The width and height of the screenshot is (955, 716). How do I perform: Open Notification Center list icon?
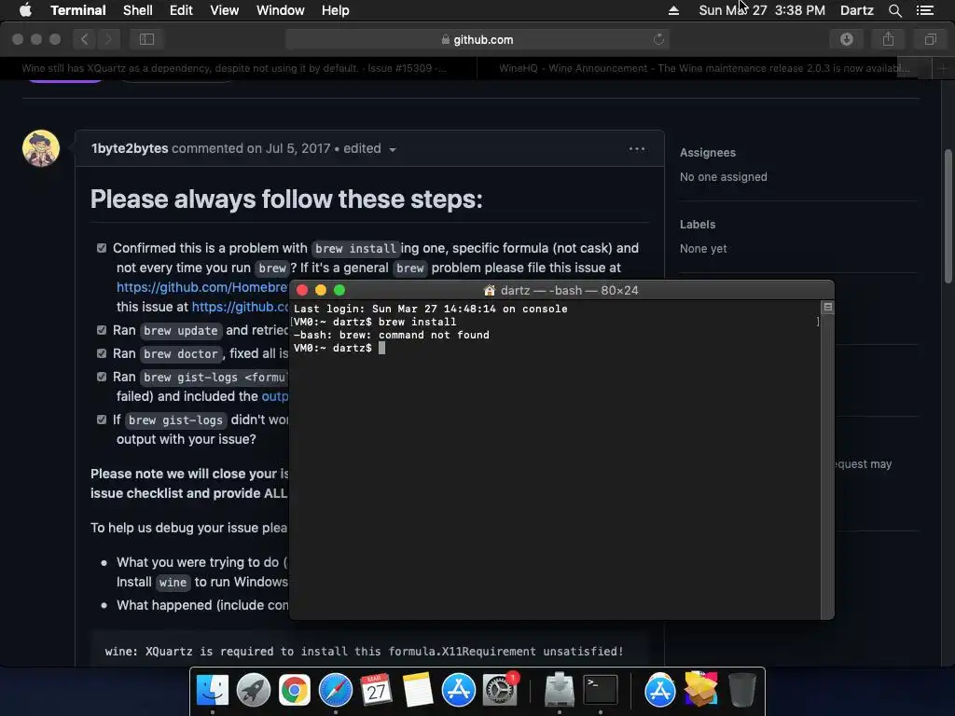(924, 10)
